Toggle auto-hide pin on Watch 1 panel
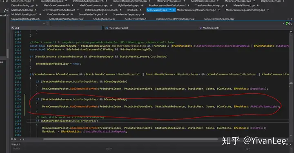This screenshot has height=153, width=294. pos(287,144)
